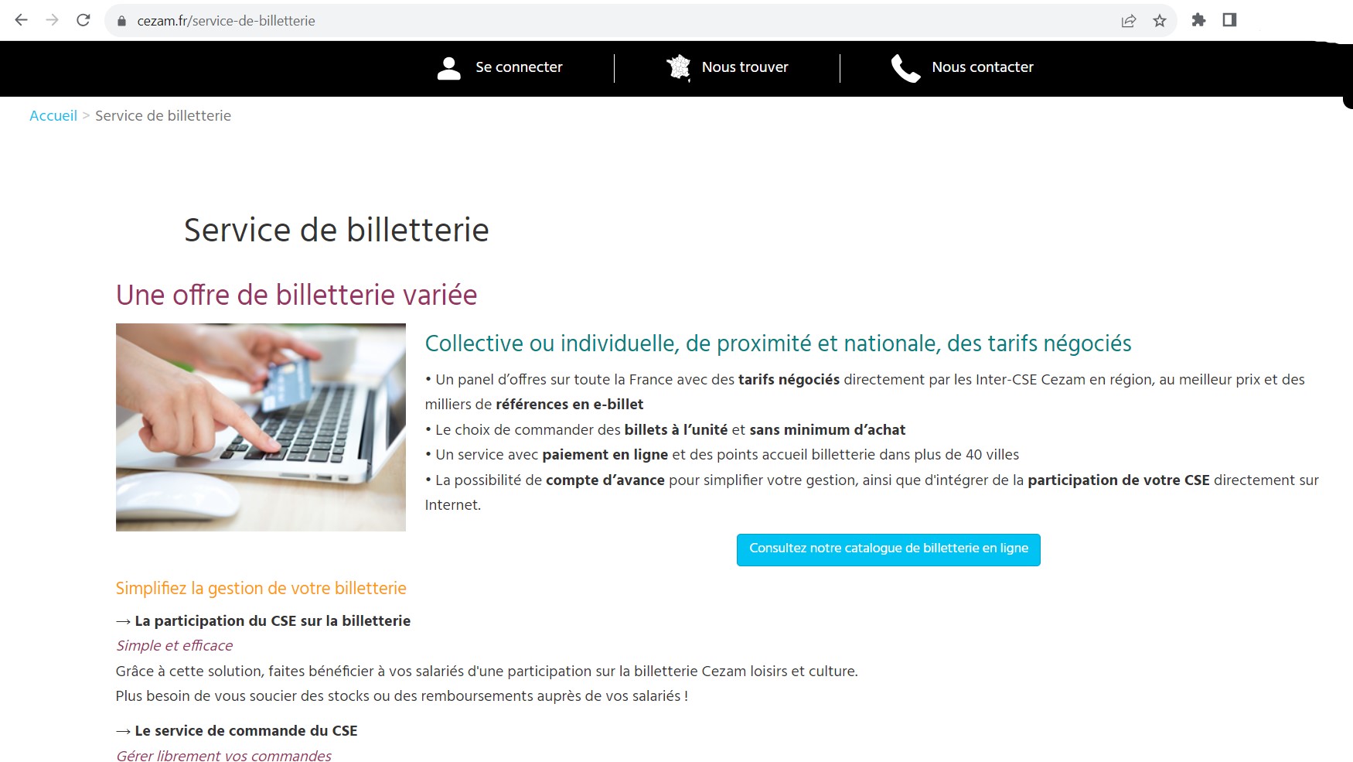
Task: Click the browser back arrow
Action: point(22,20)
